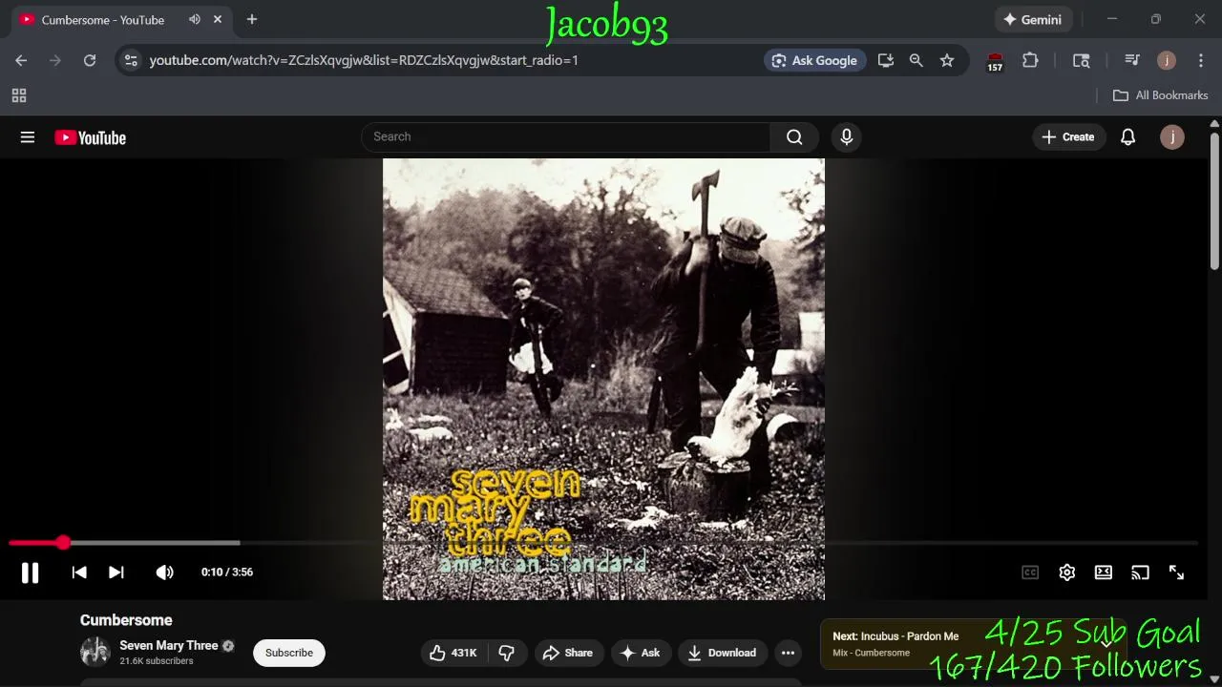Open more actions ellipsis menu
Image resolution: width=1222 pixels, height=687 pixels.
(788, 653)
